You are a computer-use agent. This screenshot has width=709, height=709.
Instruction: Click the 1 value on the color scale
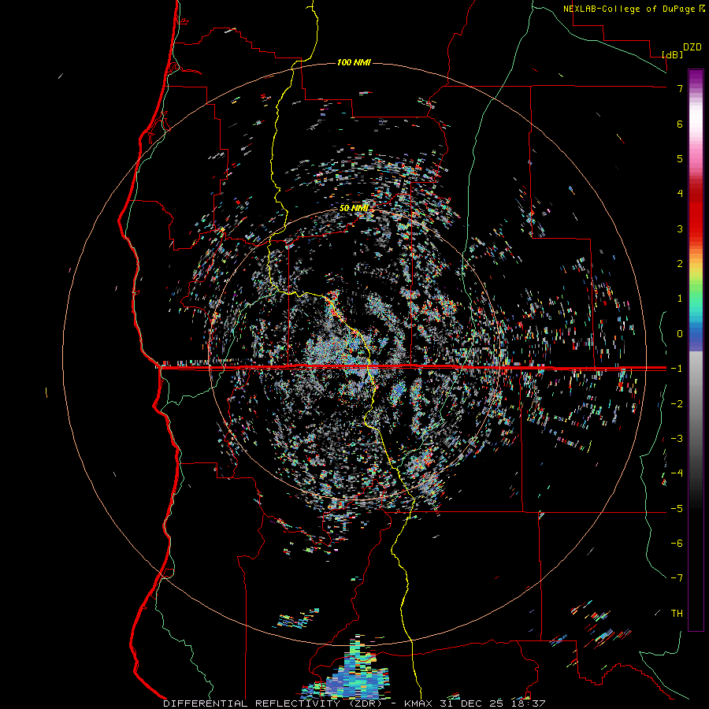coord(680,299)
